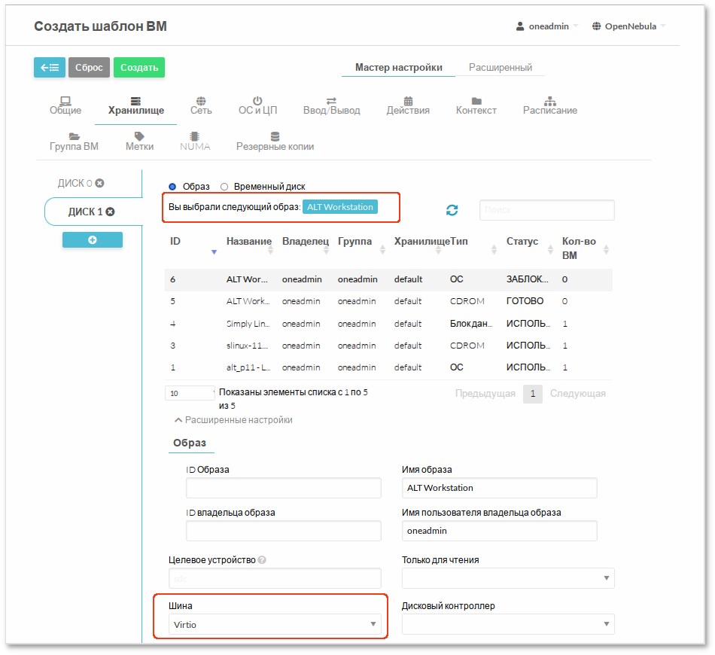Select the Временный диск radio button

(x=224, y=187)
